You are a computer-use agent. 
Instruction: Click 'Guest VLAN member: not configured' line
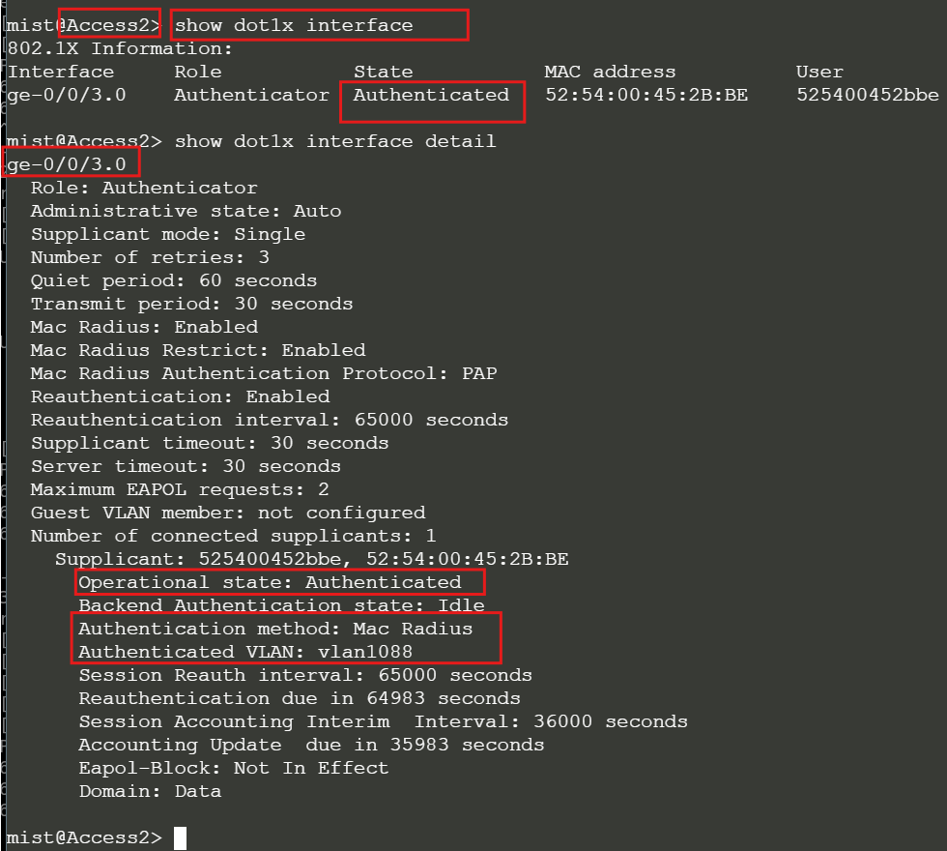(x=227, y=513)
